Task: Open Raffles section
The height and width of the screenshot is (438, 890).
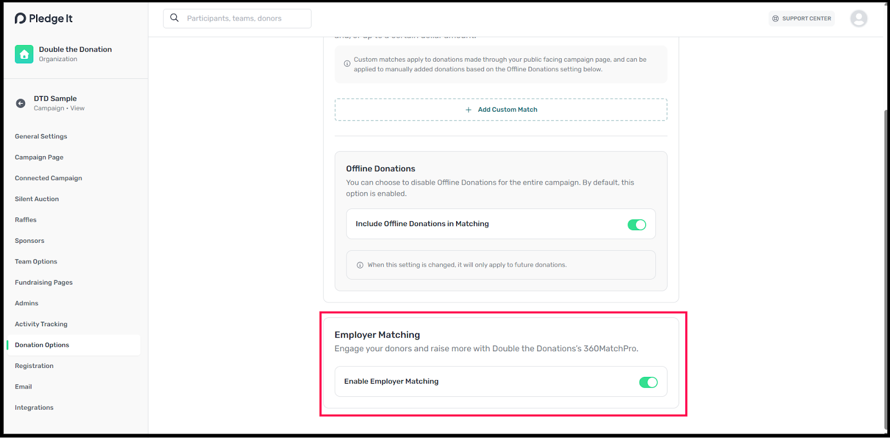Action: tap(26, 220)
